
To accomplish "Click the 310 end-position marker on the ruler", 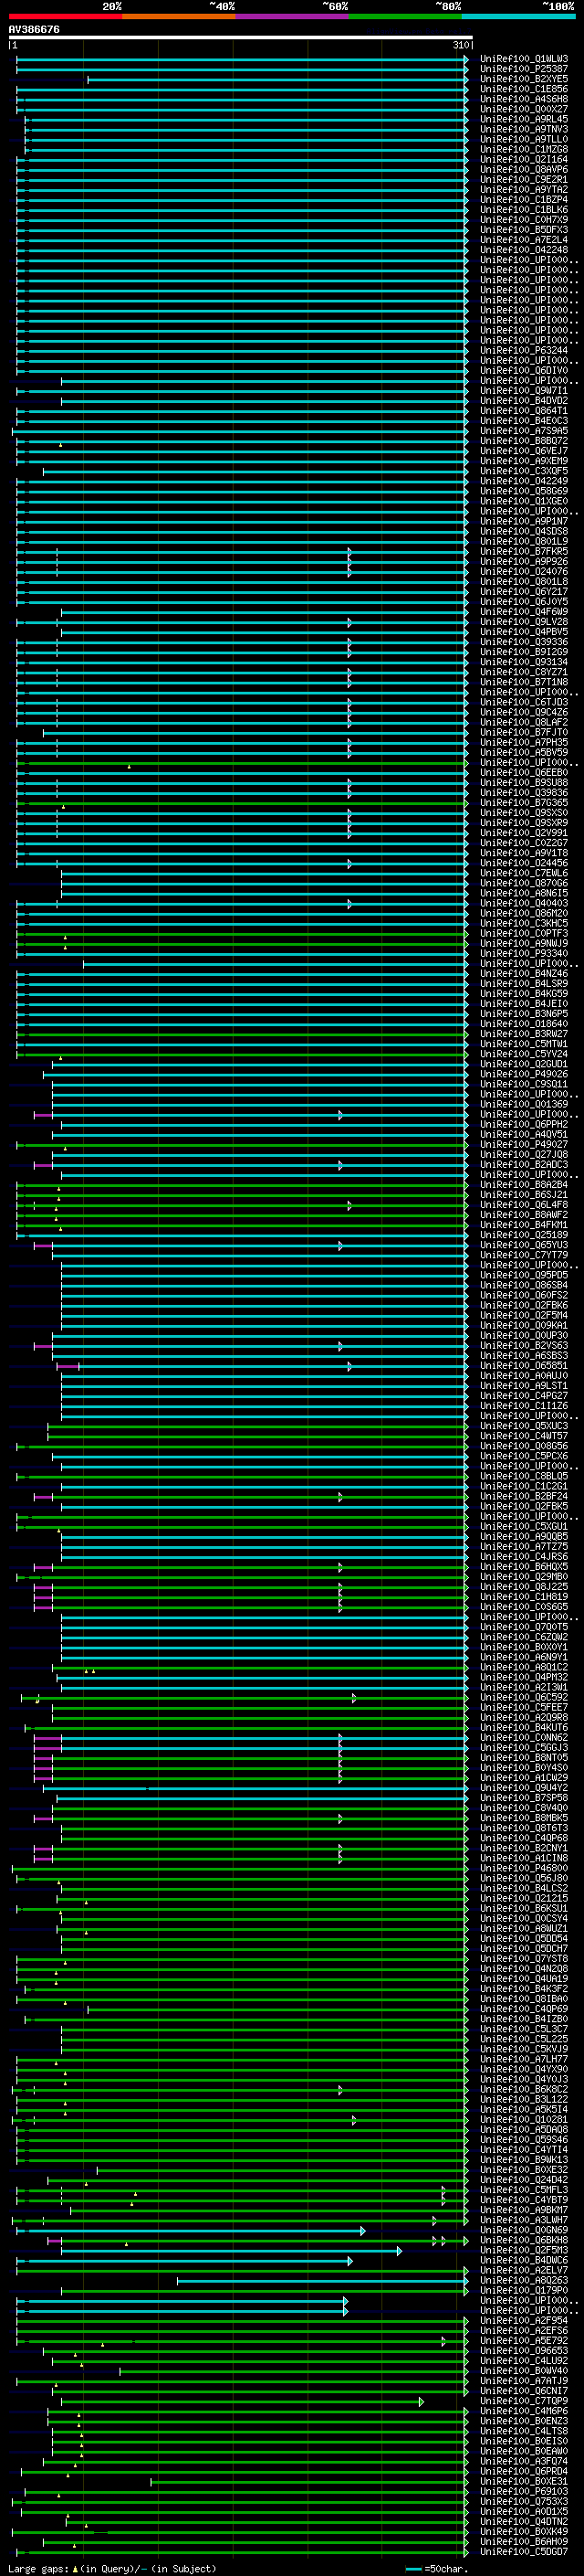I will click(x=461, y=45).
